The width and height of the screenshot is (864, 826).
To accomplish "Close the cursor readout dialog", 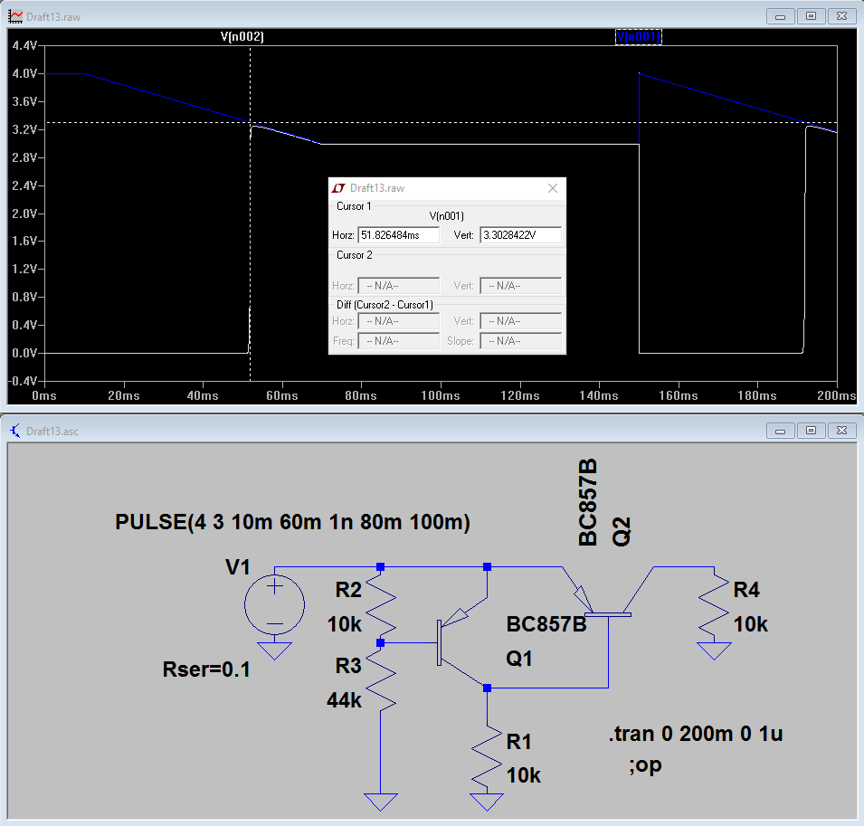I will pos(553,188).
